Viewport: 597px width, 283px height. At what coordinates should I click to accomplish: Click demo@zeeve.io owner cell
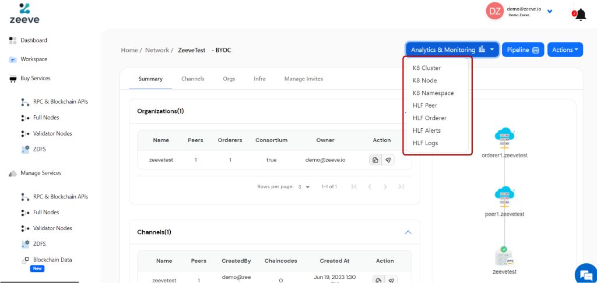[x=325, y=160]
